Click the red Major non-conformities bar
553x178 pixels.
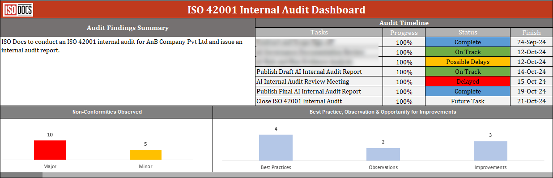(50, 150)
